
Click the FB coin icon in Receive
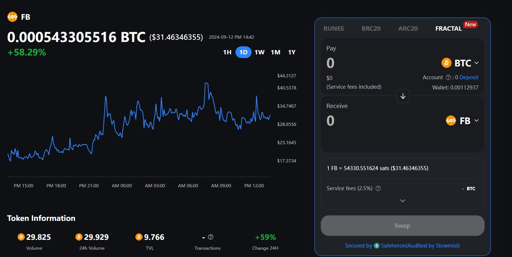coord(451,120)
